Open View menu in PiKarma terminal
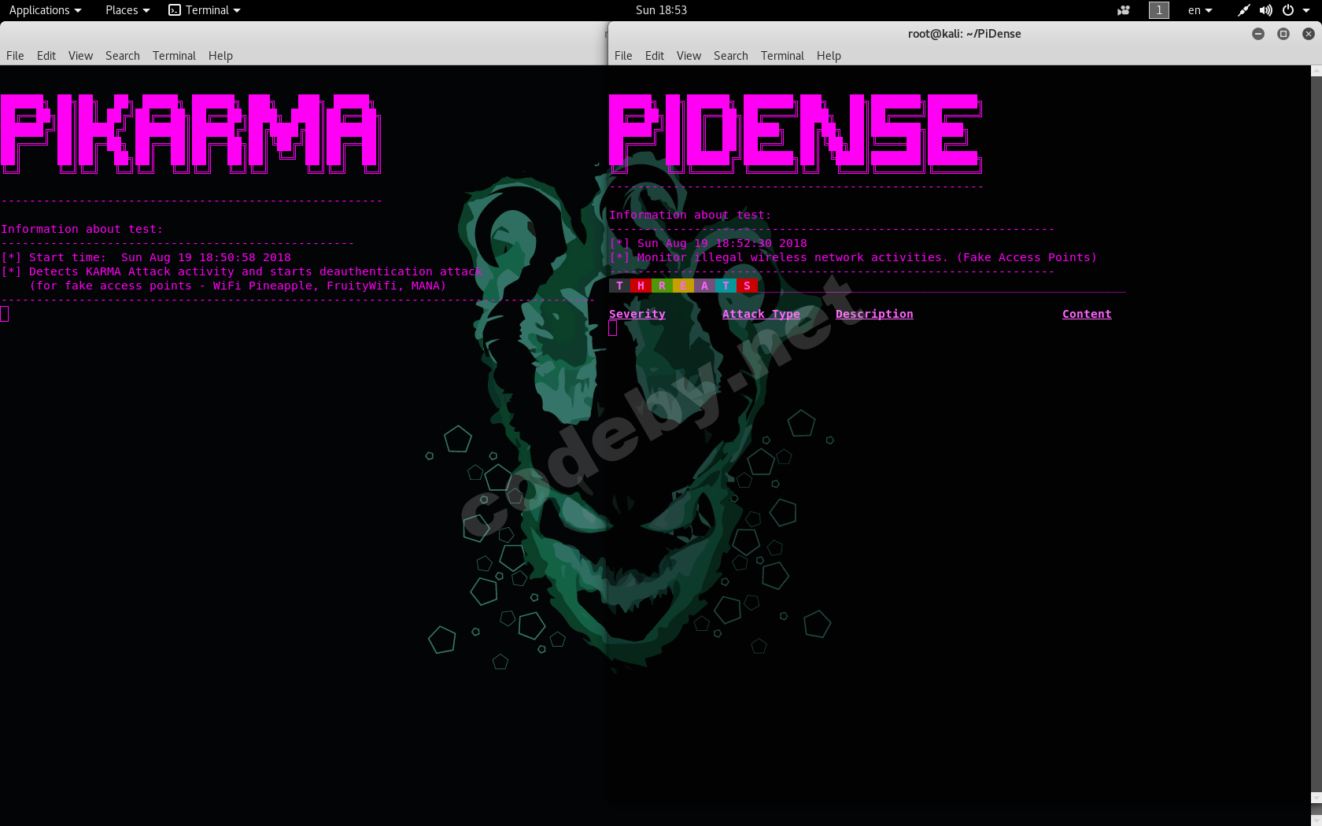Screen dimensions: 1322x826 [x=80, y=56]
